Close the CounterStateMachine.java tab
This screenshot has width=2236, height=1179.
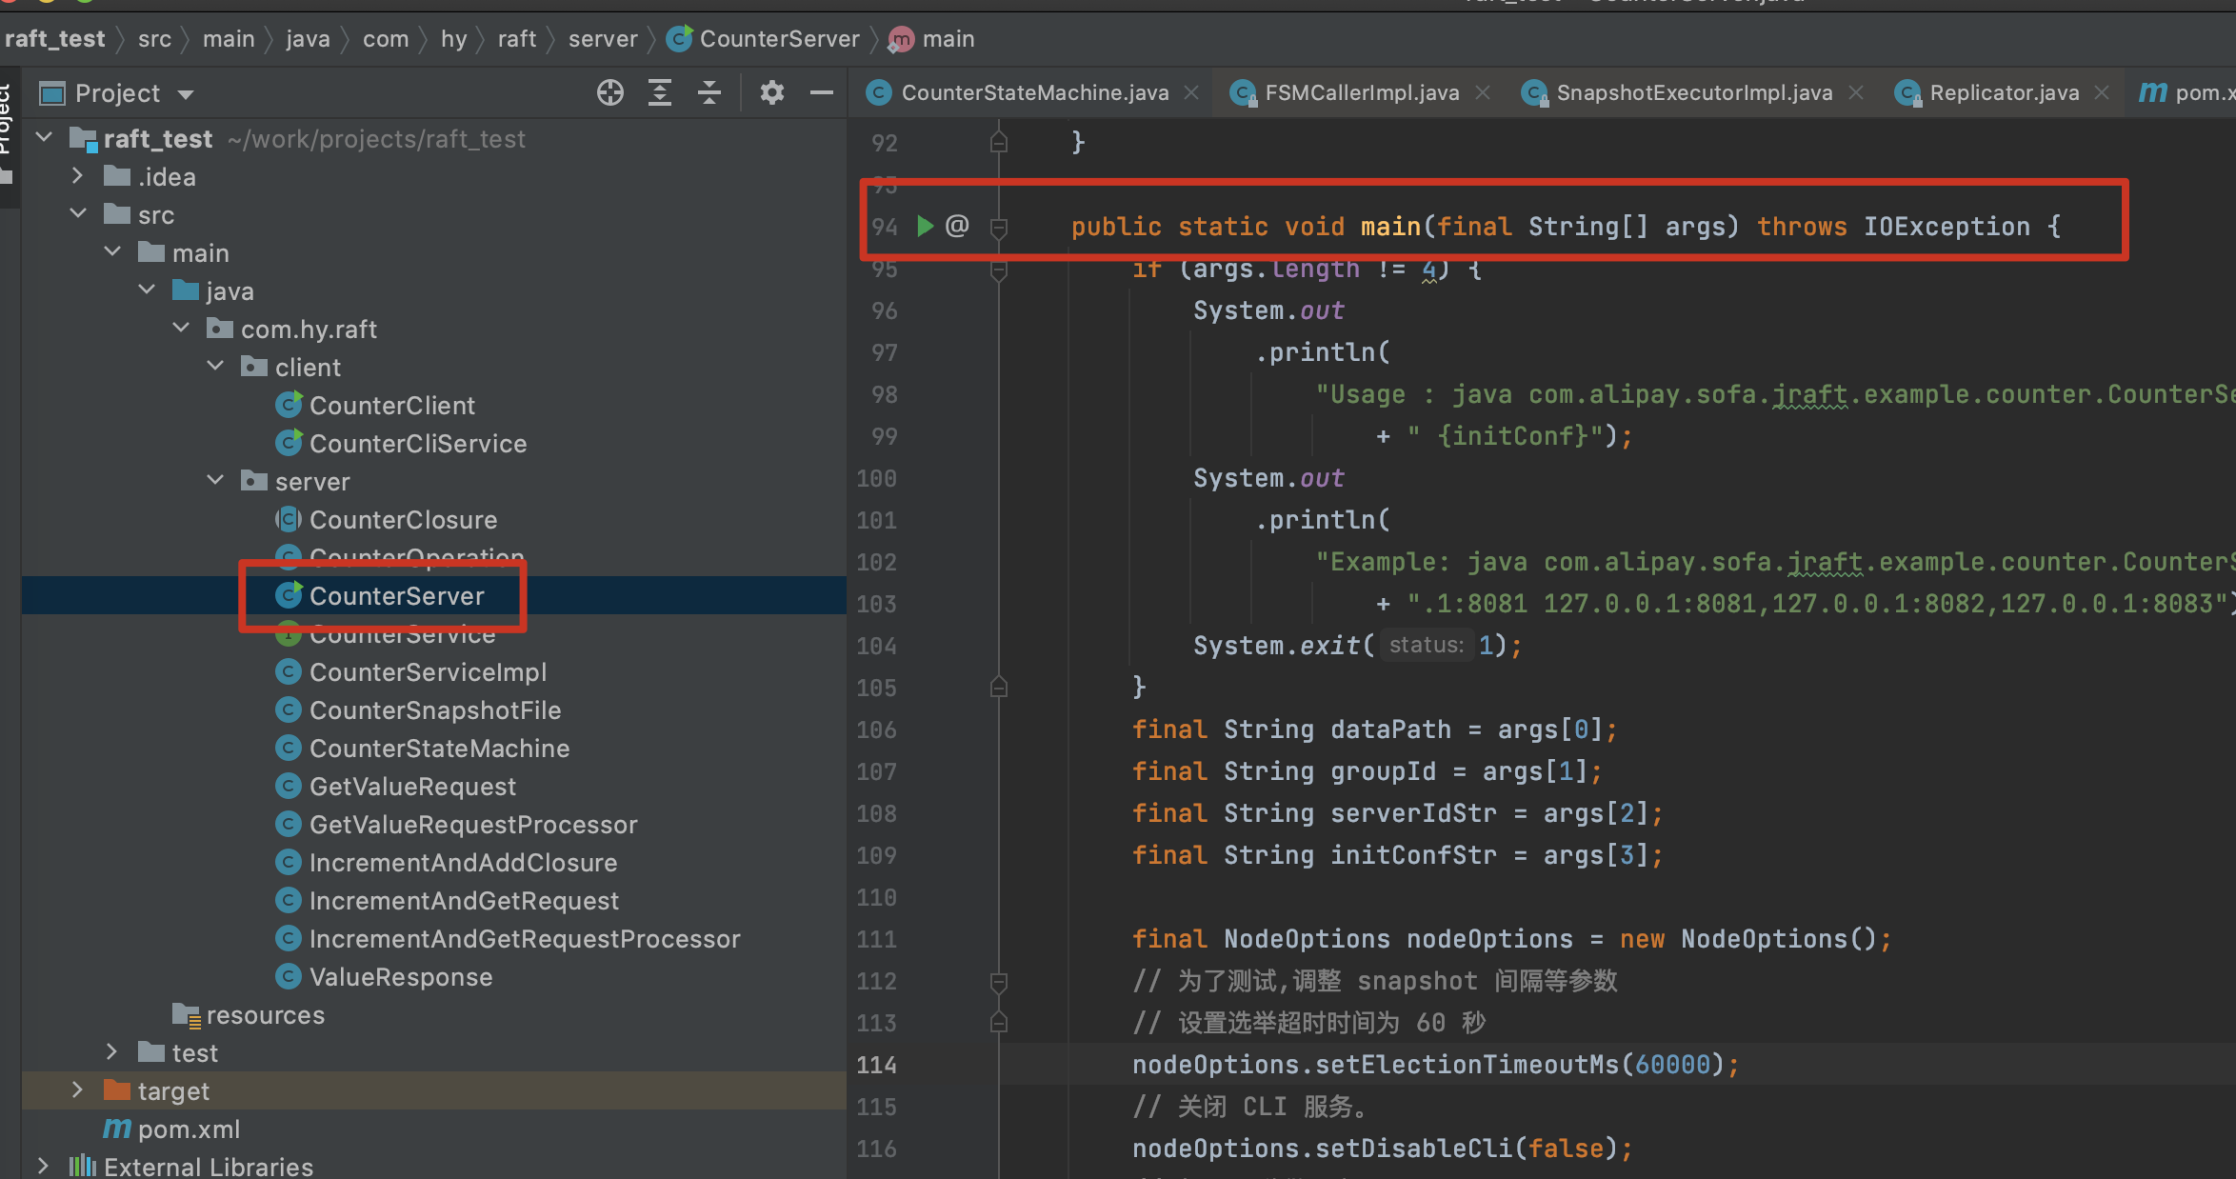[x=1191, y=92]
